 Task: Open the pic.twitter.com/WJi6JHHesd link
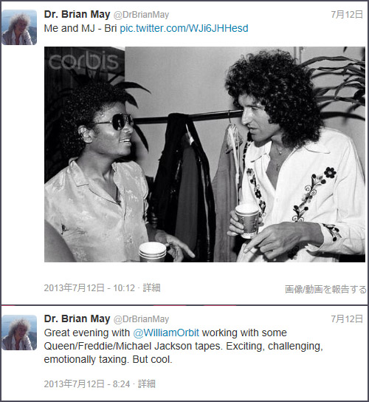pos(184,28)
